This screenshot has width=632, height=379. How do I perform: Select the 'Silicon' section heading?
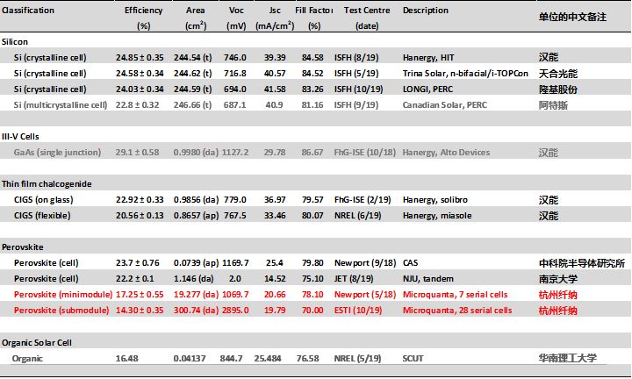(15, 42)
